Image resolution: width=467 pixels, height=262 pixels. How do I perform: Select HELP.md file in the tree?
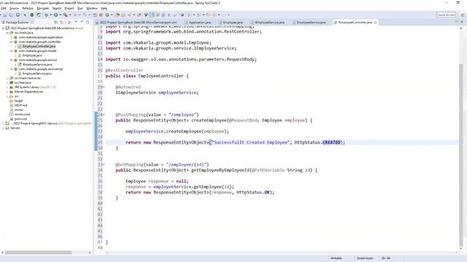[x=20, y=105]
